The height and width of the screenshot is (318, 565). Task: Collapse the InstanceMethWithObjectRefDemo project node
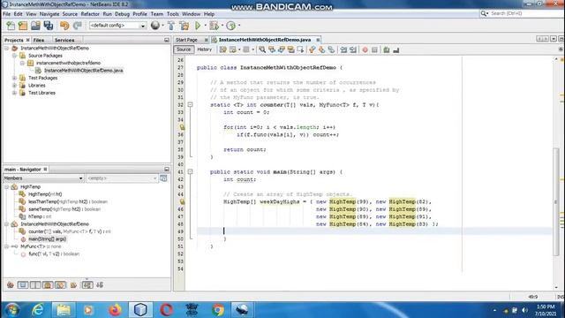[6, 48]
